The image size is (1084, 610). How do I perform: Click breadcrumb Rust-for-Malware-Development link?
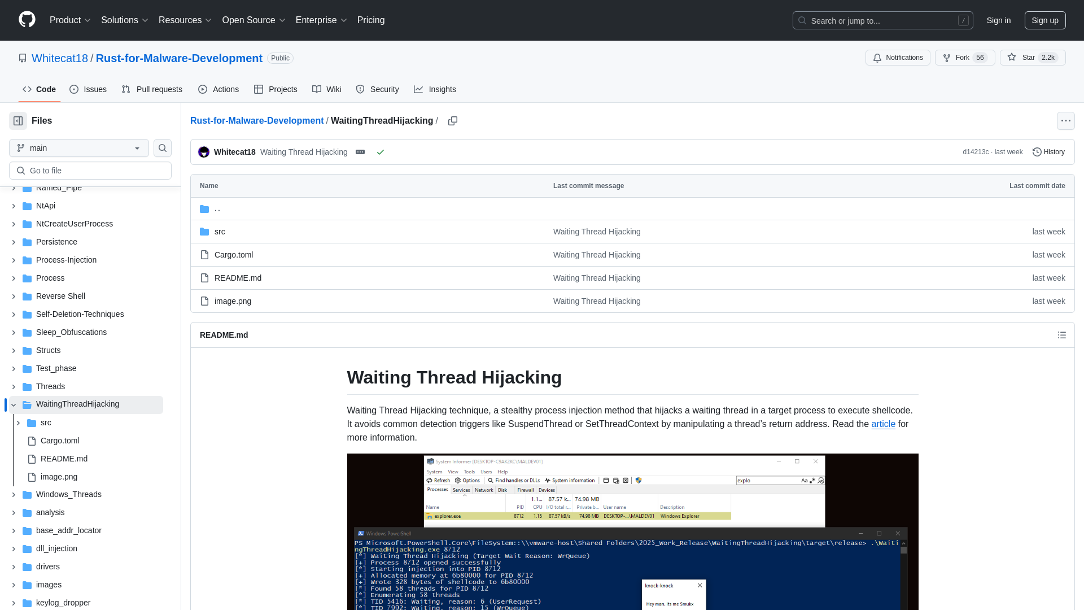(257, 121)
